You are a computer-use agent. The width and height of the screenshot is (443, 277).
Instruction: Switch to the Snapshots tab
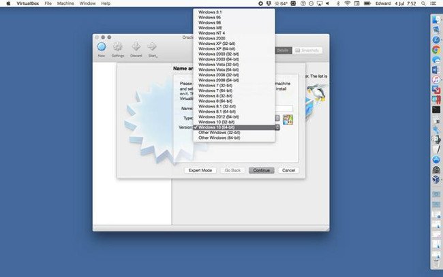pos(307,50)
